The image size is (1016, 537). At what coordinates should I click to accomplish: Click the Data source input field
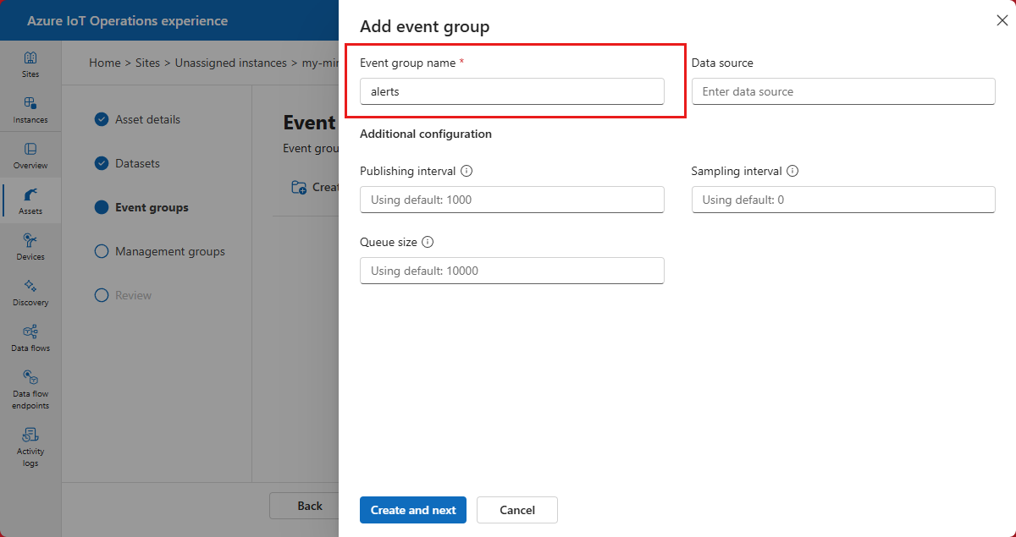coord(843,91)
